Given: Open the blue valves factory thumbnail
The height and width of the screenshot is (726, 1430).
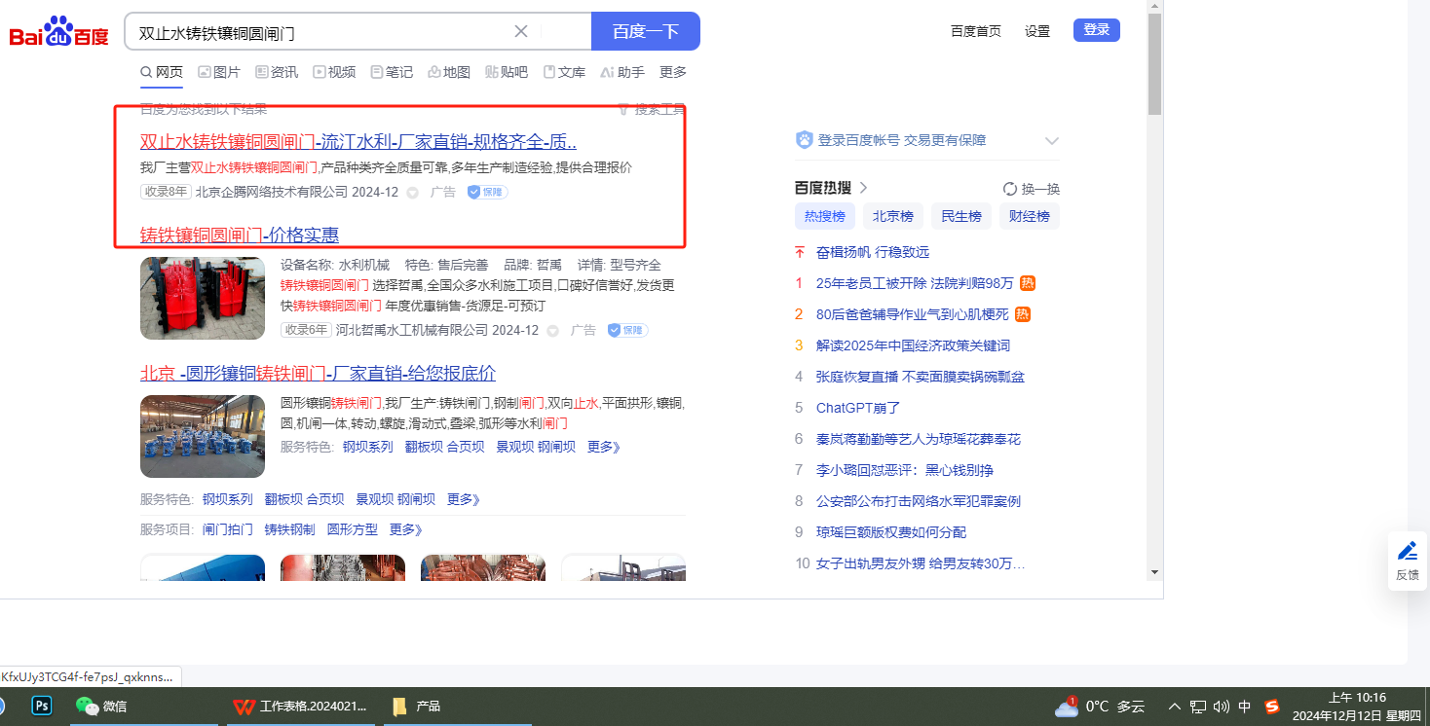Looking at the screenshot, I should coord(203,436).
